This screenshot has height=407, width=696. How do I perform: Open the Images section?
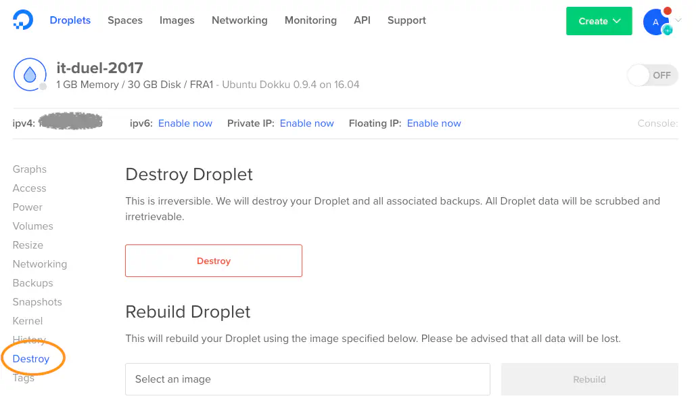[x=177, y=20]
